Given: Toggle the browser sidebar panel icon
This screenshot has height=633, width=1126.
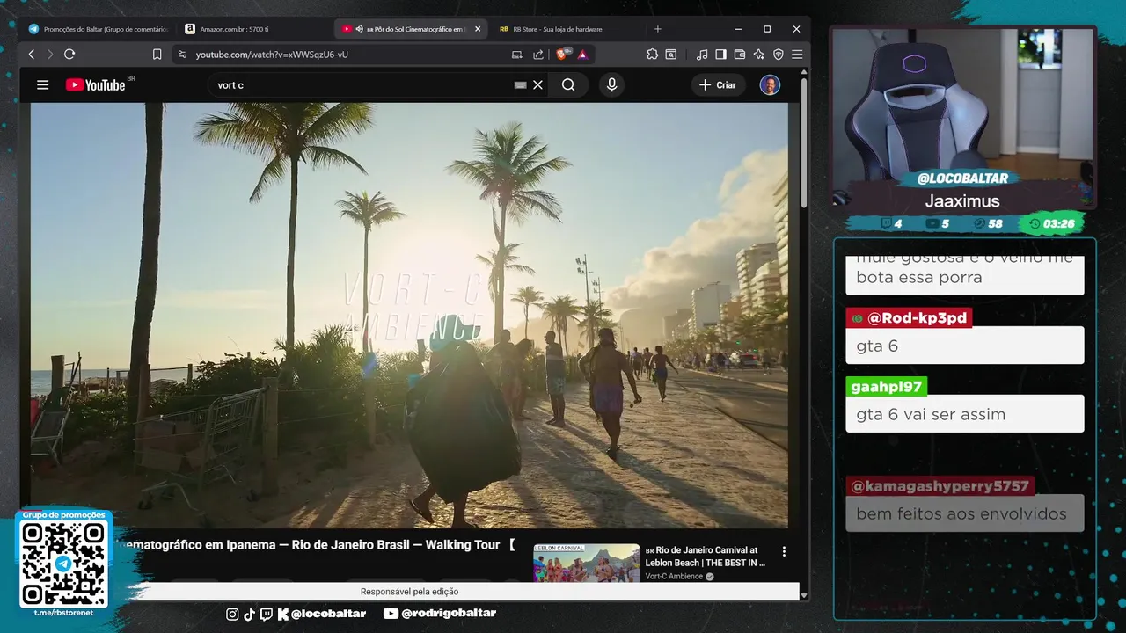Looking at the screenshot, I should [x=720, y=55].
